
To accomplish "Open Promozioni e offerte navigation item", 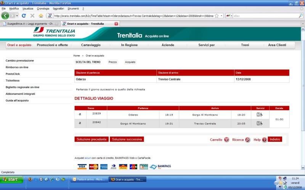I will click(52, 45).
